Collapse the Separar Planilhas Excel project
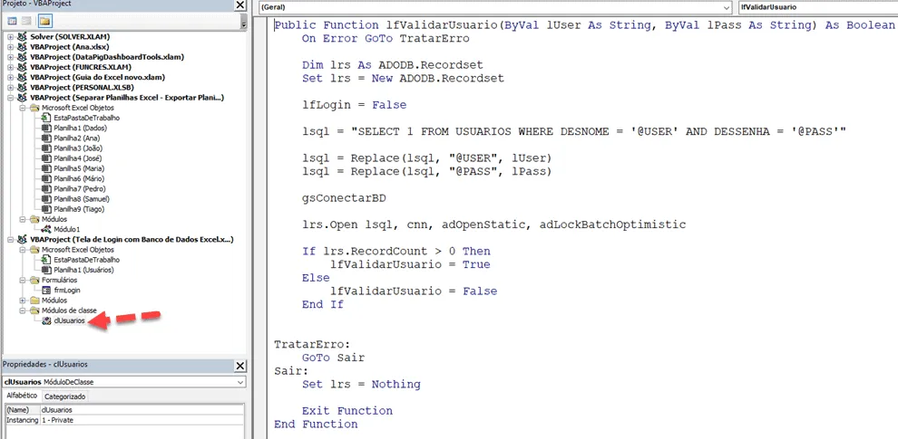 click(x=10, y=97)
